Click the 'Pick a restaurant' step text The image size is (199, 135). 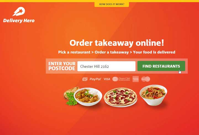[74, 52]
